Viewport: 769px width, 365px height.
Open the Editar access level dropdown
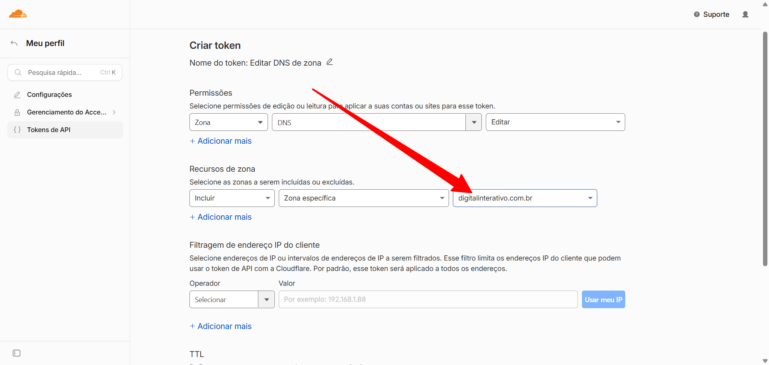555,122
